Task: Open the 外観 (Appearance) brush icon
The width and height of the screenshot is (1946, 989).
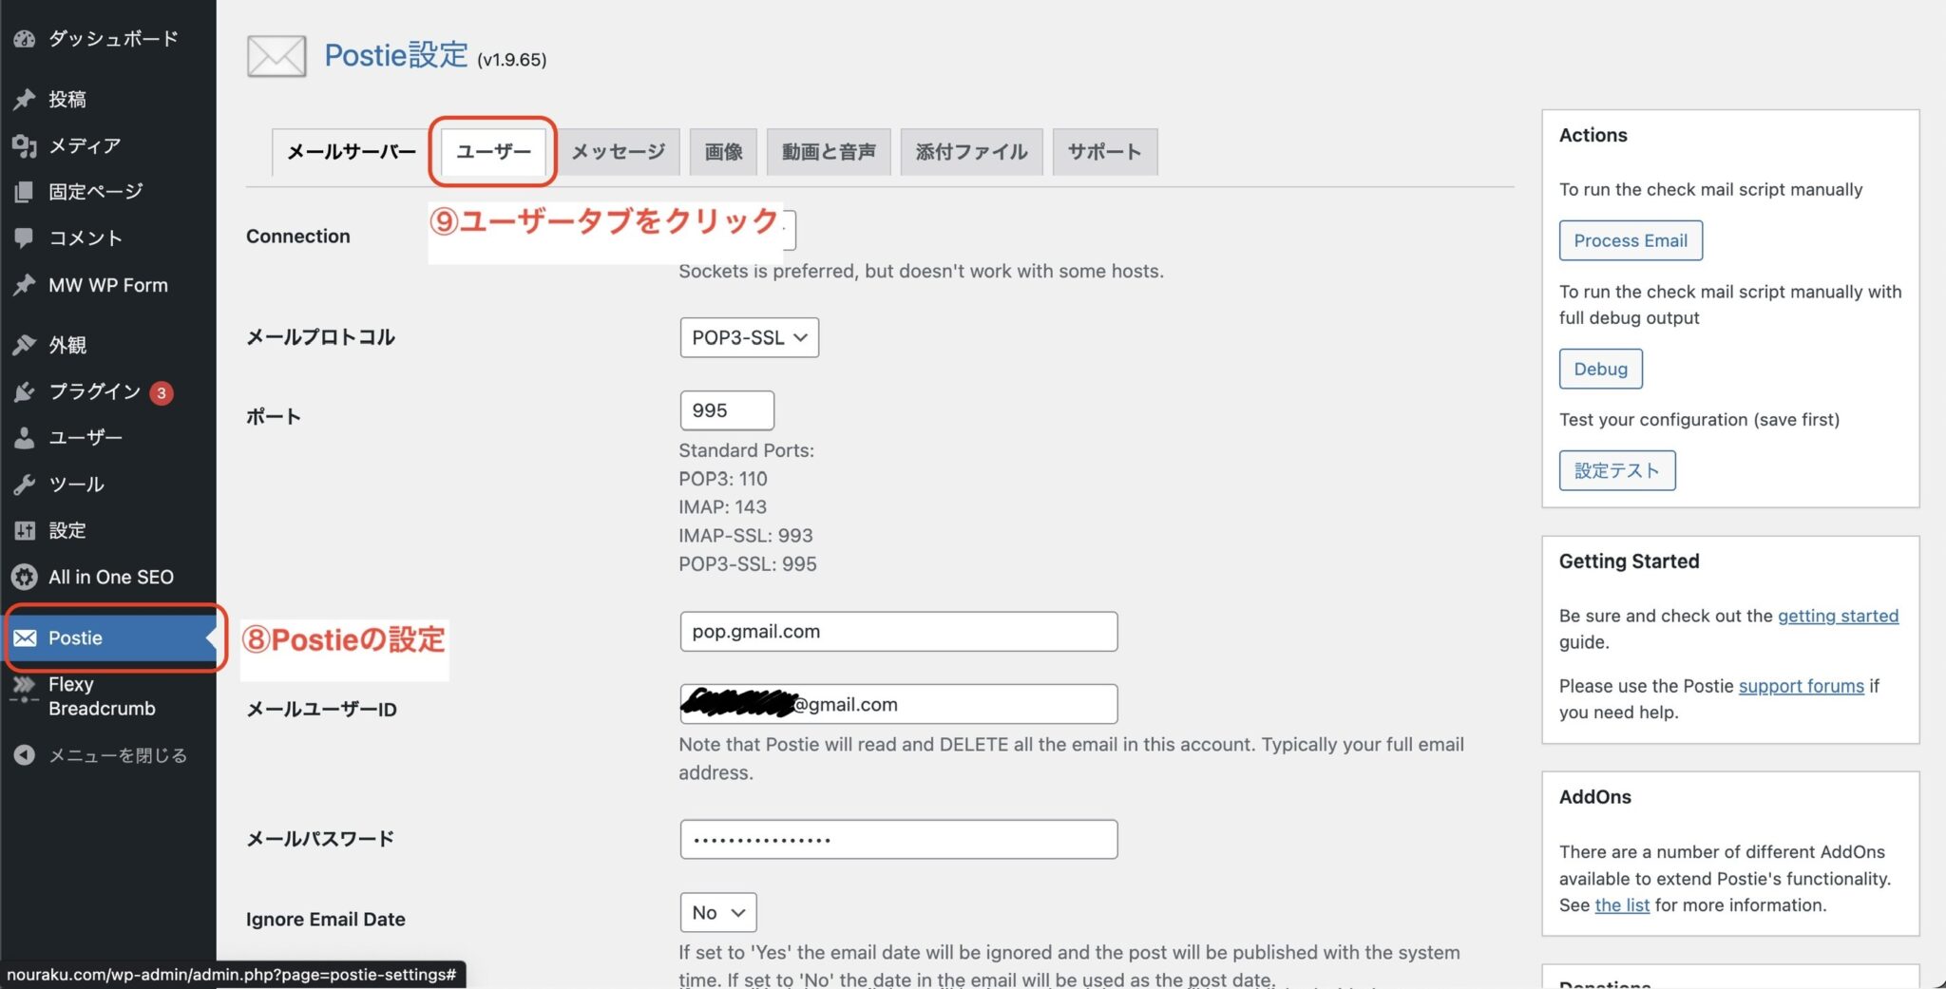Action: point(24,344)
